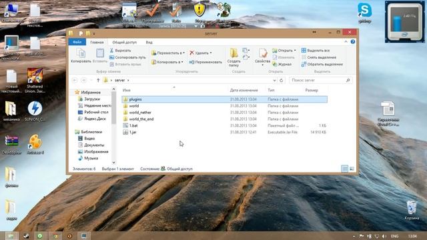
Task: Click the Chrome taskbar icon
Action: (55, 236)
